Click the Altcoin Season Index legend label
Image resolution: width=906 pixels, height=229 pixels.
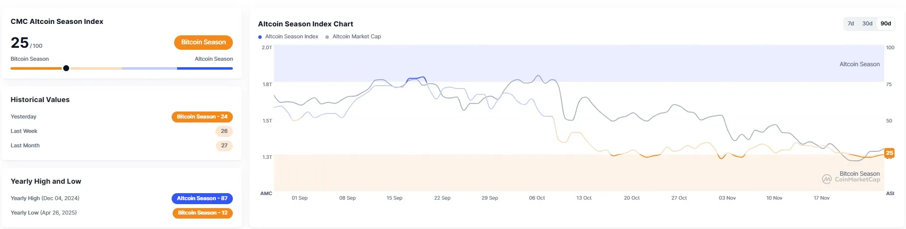pyautogui.click(x=292, y=36)
